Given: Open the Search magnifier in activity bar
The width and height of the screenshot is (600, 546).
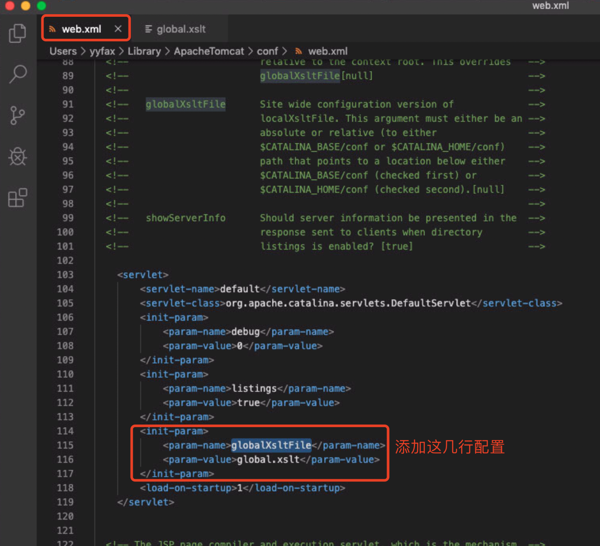Looking at the screenshot, I should point(18,74).
